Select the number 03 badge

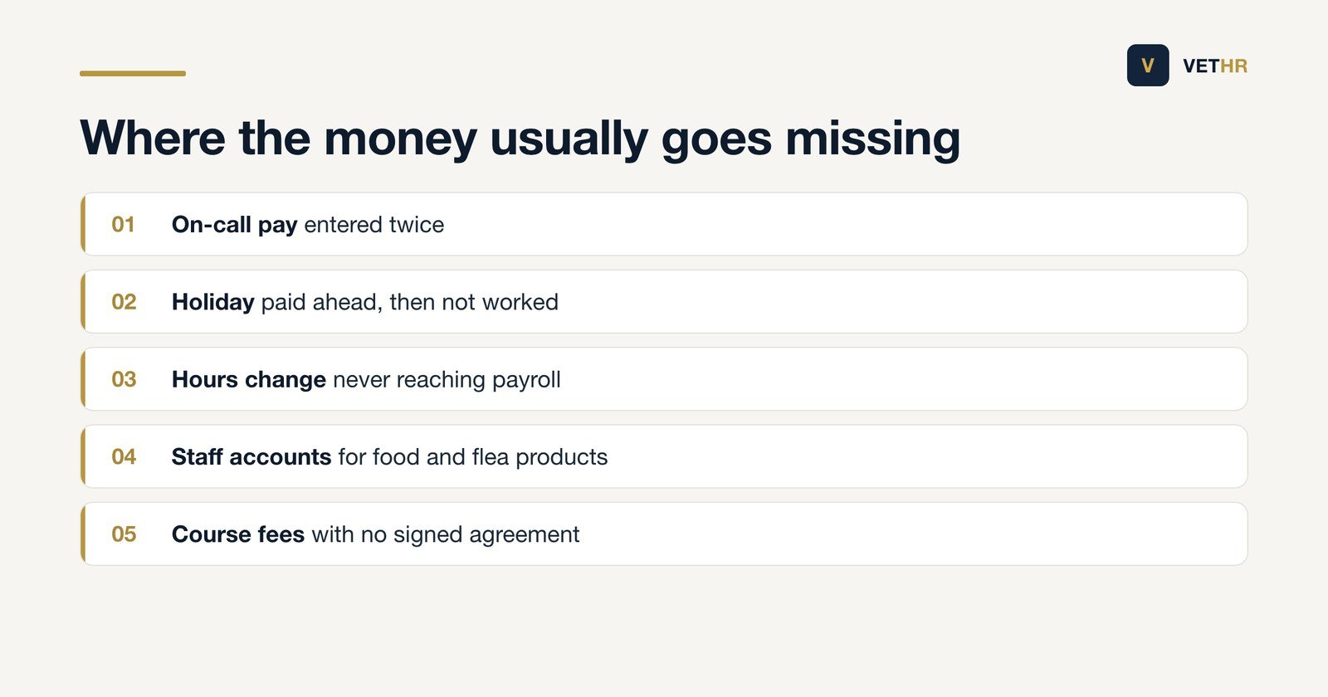[124, 379]
